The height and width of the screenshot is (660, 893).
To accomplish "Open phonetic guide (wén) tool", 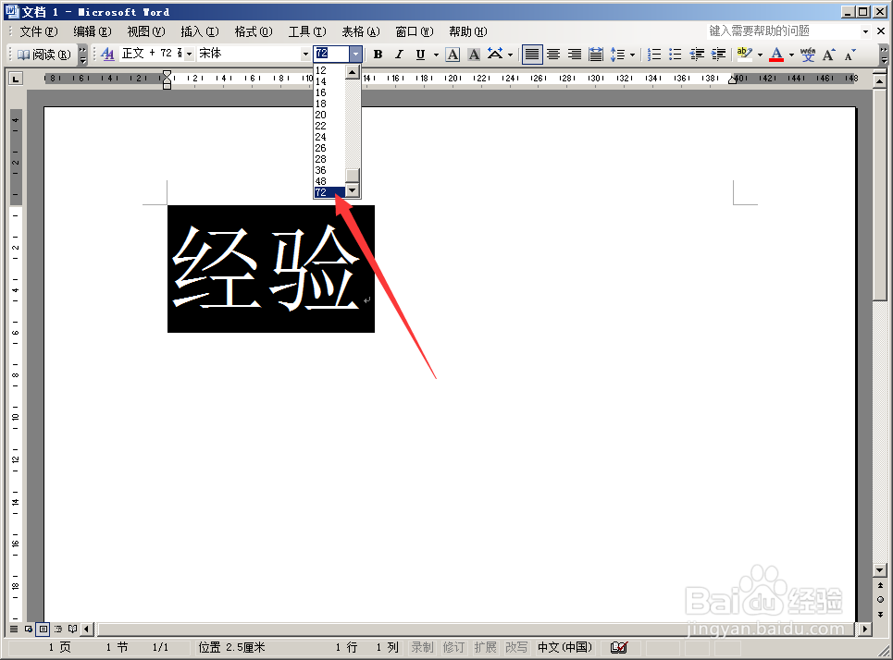I will (x=808, y=55).
